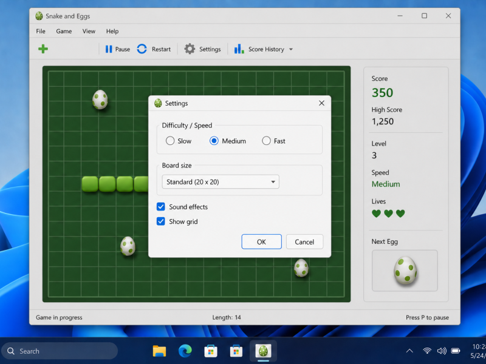Click the egg below the snake
The height and width of the screenshot is (364, 486).
tap(128, 246)
